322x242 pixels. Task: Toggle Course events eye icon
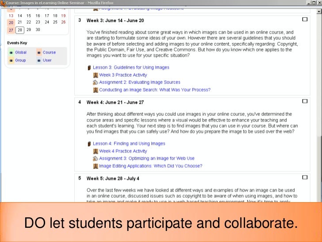[x=39, y=53]
